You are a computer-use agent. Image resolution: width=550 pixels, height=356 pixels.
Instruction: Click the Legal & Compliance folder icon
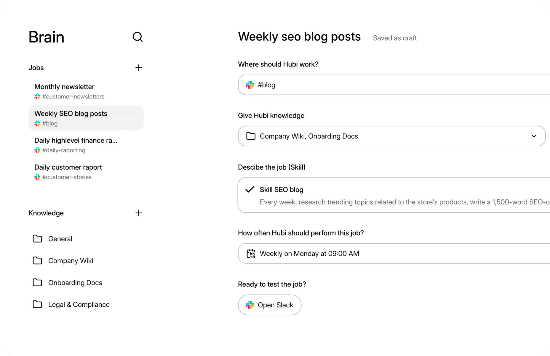pos(37,304)
